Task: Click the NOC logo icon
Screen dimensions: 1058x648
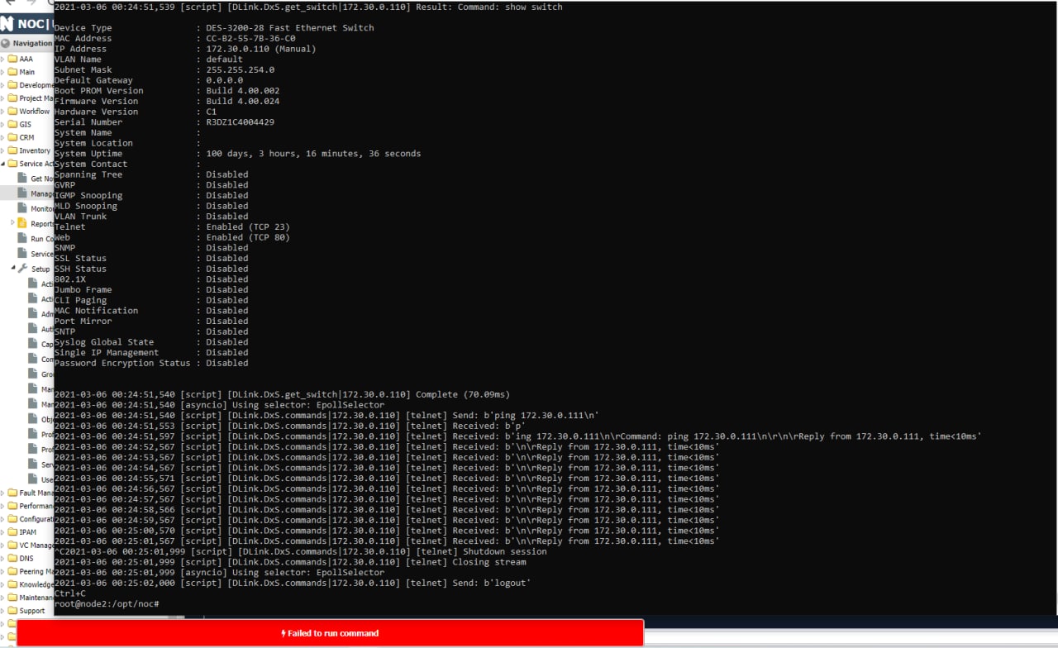Action: [x=7, y=23]
